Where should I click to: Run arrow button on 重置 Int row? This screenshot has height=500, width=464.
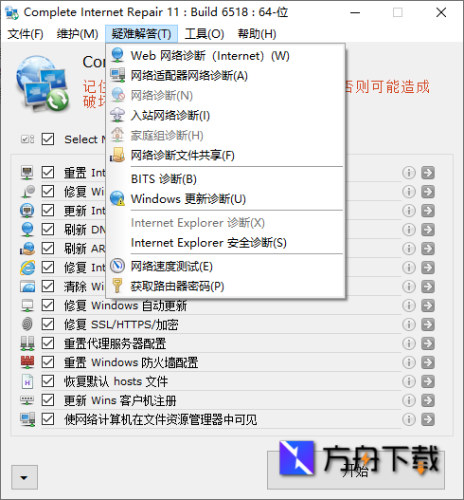point(428,173)
